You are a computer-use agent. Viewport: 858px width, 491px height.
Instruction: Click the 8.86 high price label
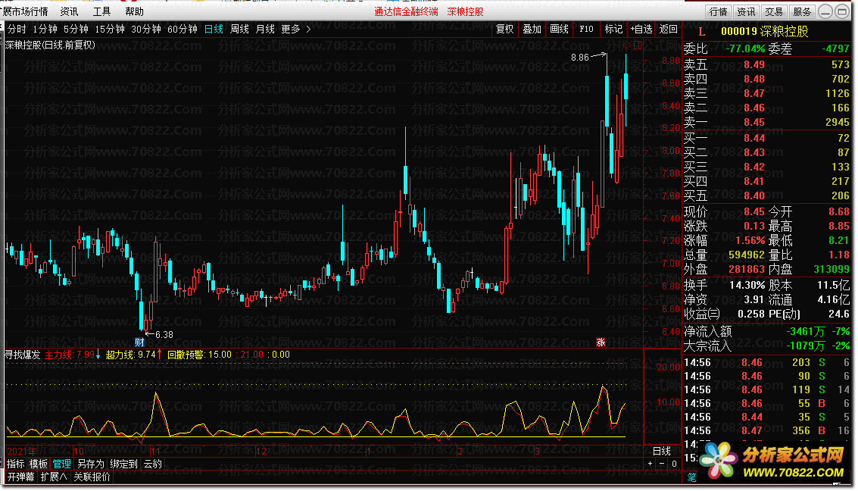[580, 58]
